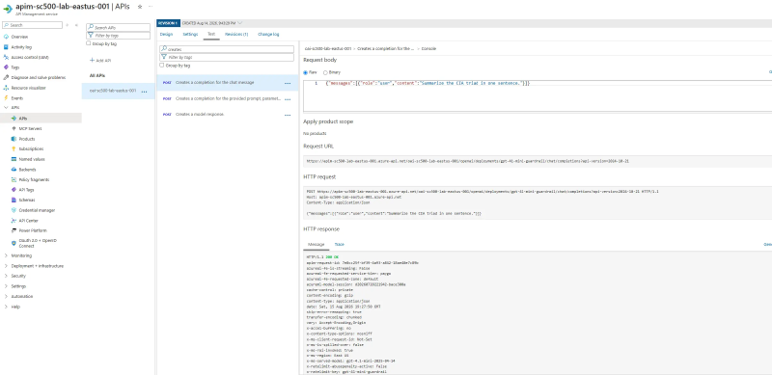Click the Schemas document icon
The image size is (772, 375).
(x=14, y=200)
